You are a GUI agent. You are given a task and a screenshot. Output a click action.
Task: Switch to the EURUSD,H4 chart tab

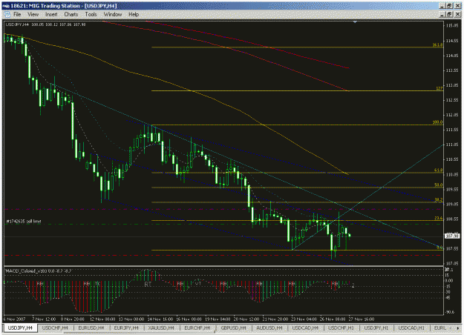click(x=91, y=328)
